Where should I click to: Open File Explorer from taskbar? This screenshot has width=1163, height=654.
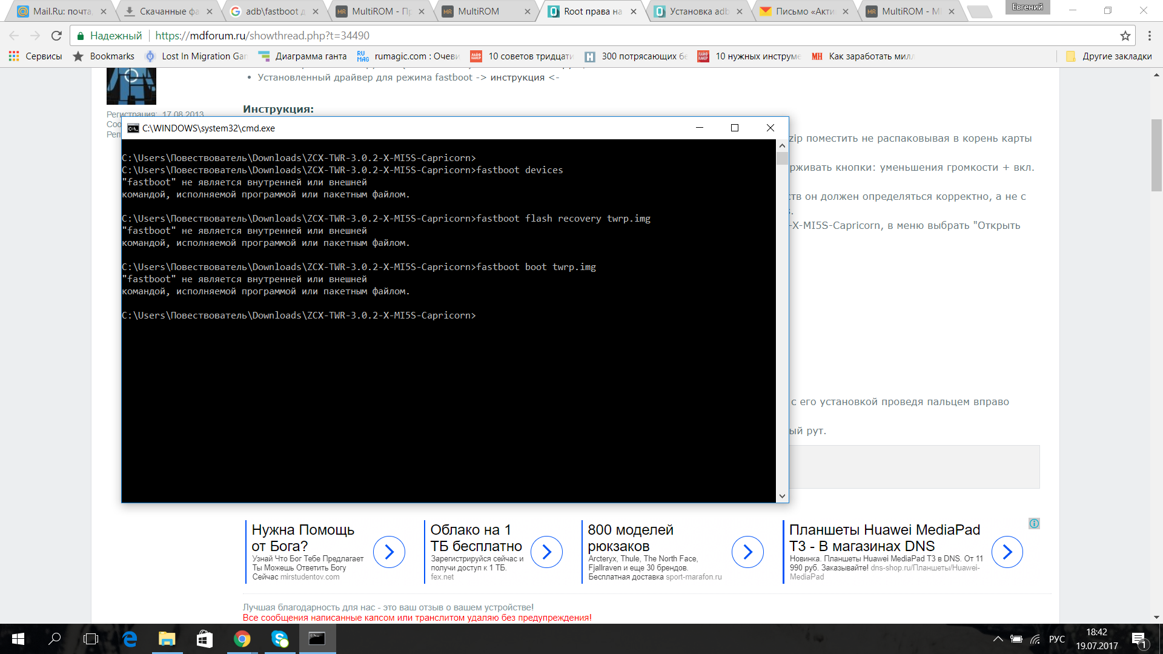167,639
